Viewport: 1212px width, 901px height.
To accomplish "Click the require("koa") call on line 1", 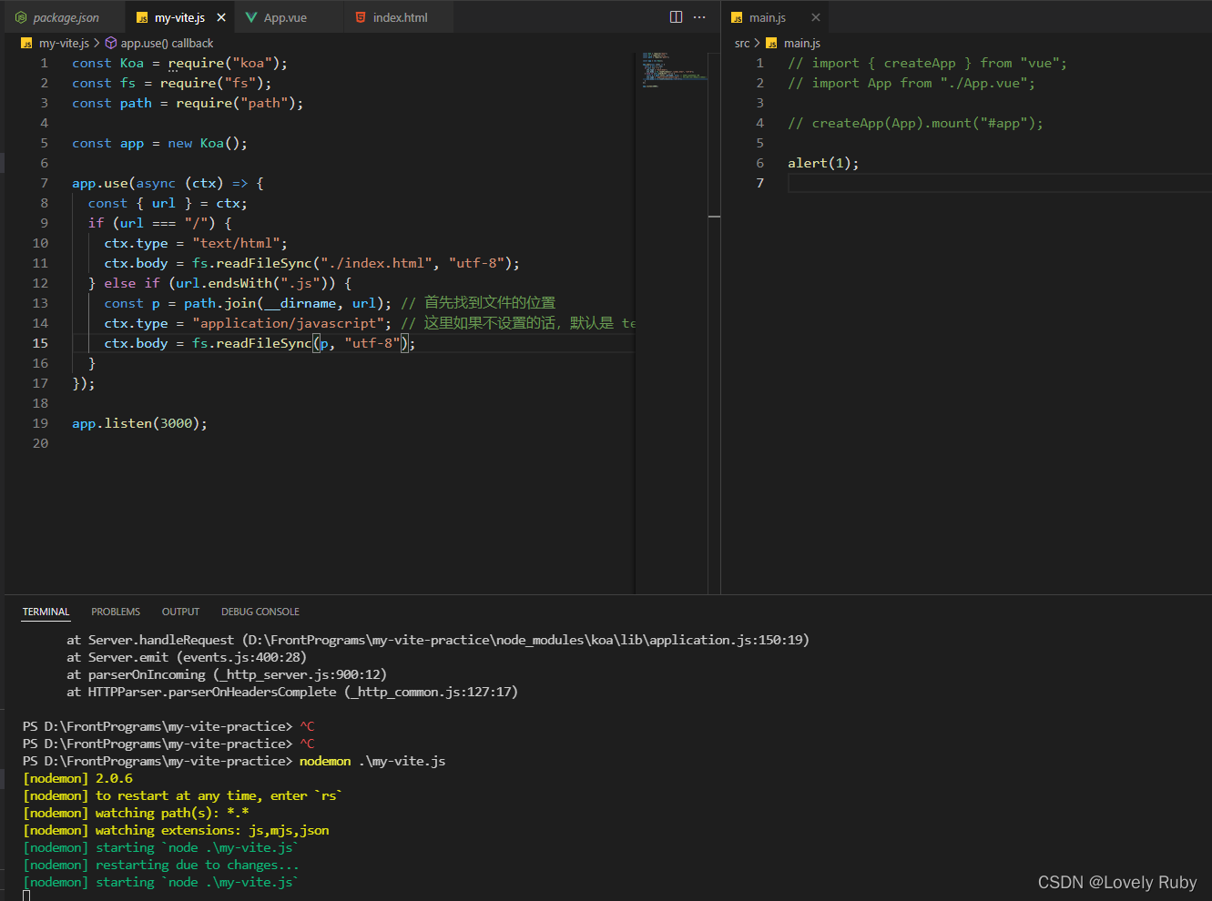I will (x=223, y=63).
